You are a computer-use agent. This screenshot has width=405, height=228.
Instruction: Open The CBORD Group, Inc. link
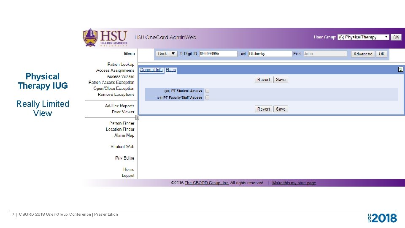tap(207, 183)
